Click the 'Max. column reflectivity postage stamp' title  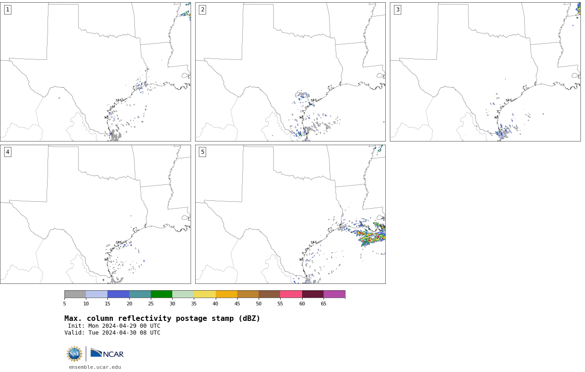162,319
